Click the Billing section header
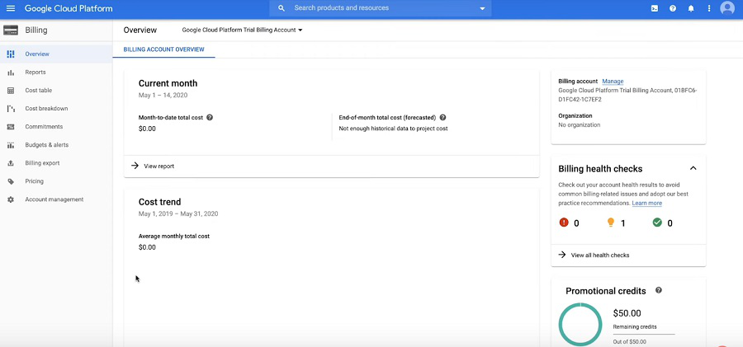 (x=36, y=30)
